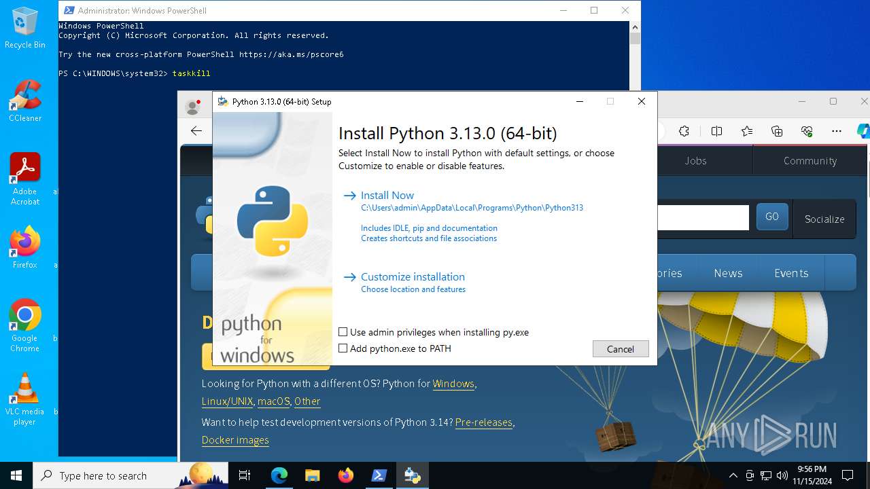Viewport: 870px width, 489px height.
Task: Open the notification center icon
Action: point(848,475)
